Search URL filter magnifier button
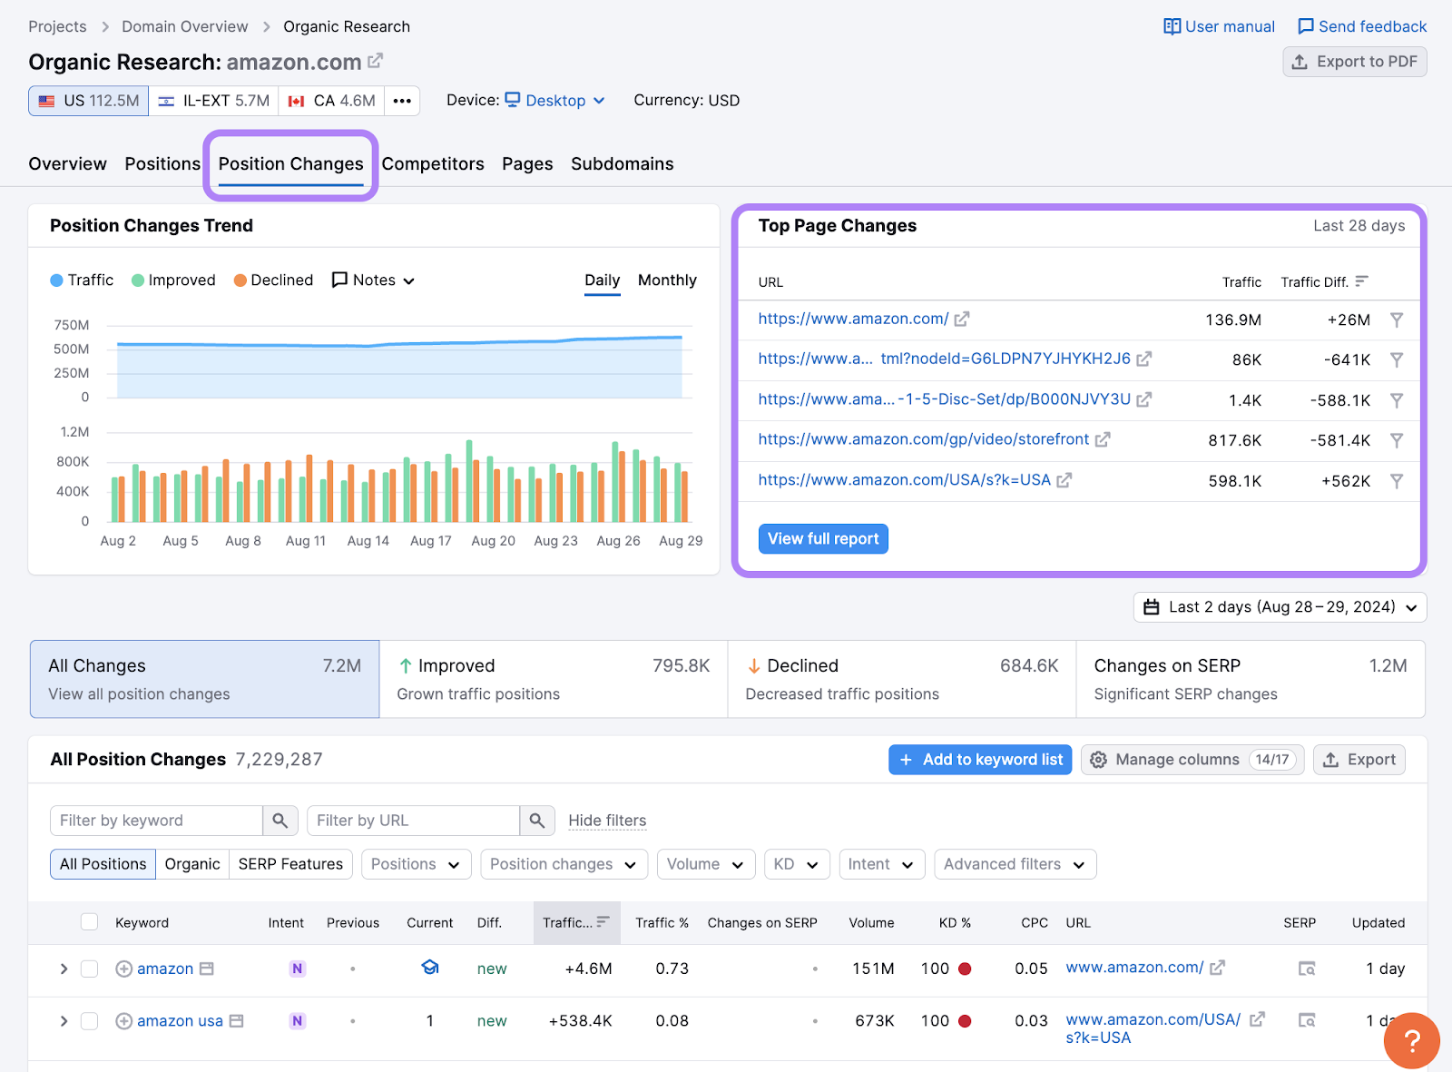 click(x=537, y=821)
